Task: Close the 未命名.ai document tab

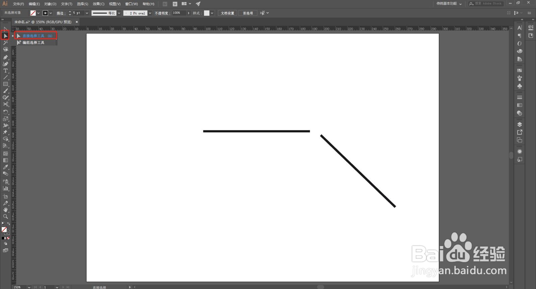Action: pos(77,22)
